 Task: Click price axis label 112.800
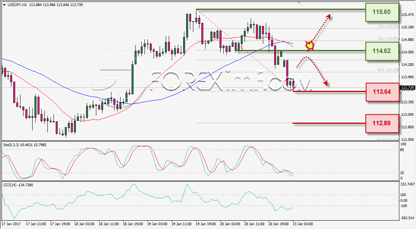click(x=408, y=127)
